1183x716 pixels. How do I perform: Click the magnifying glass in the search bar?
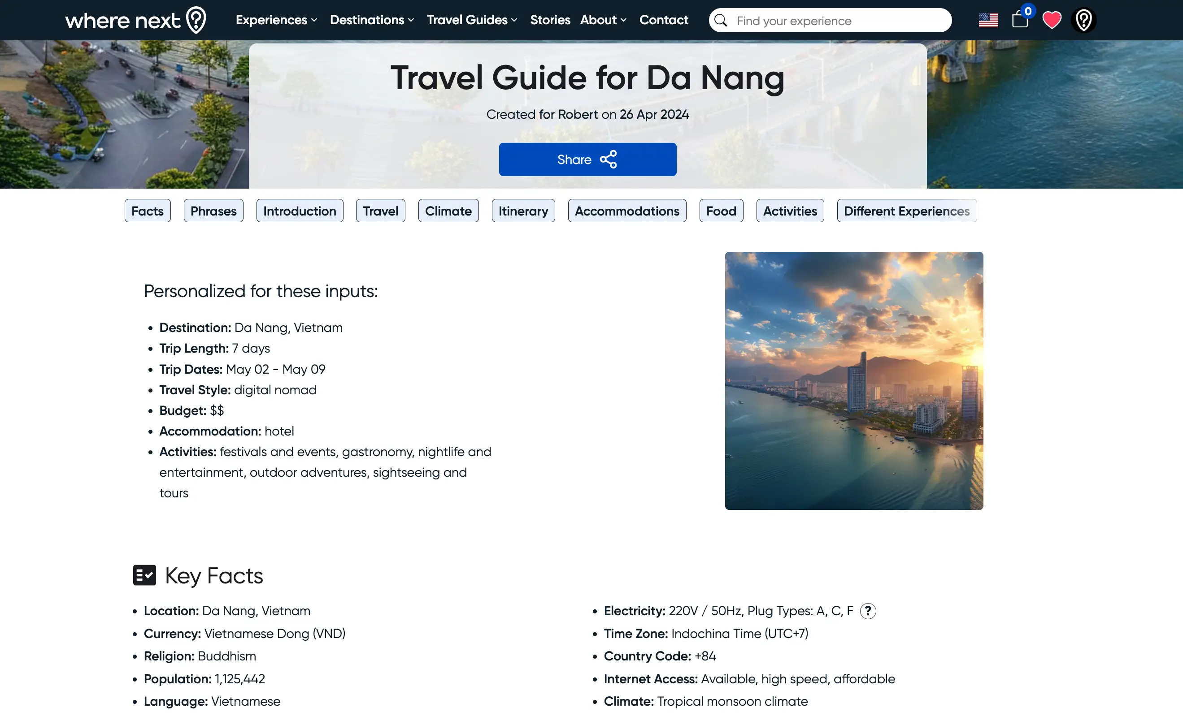tap(721, 20)
